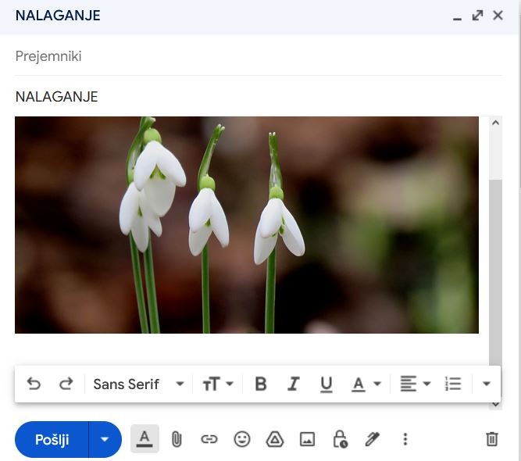Insert a photo using the image icon
Image resolution: width=521 pixels, height=461 pixels.
click(307, 439)
